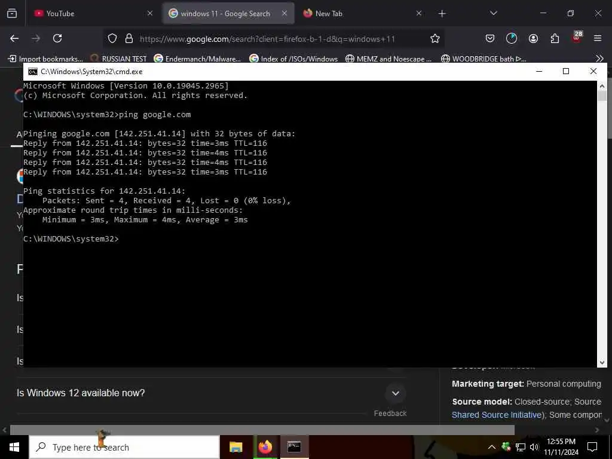Click 'Ping statistics for 142.251.41.14:' line
Screen dimensions: 612x459
104,191
